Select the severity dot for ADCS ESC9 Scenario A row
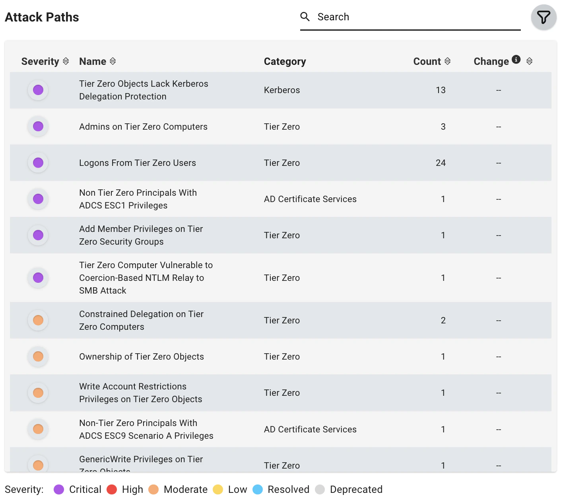561x502 pixels. [38, 429]
